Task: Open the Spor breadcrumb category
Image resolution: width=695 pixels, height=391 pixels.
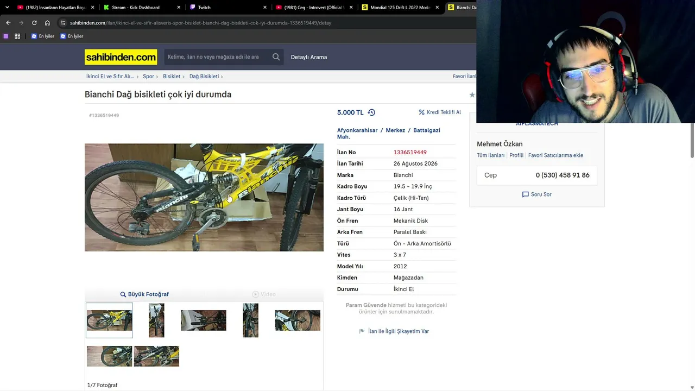Action: [148, 77]
